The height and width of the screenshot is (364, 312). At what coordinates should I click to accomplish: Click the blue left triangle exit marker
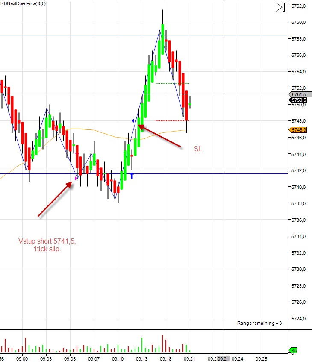click(x=133, y=121)
